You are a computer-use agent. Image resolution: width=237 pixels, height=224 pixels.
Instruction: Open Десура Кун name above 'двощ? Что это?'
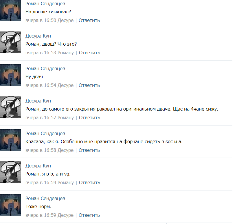[x=38, y=36]
